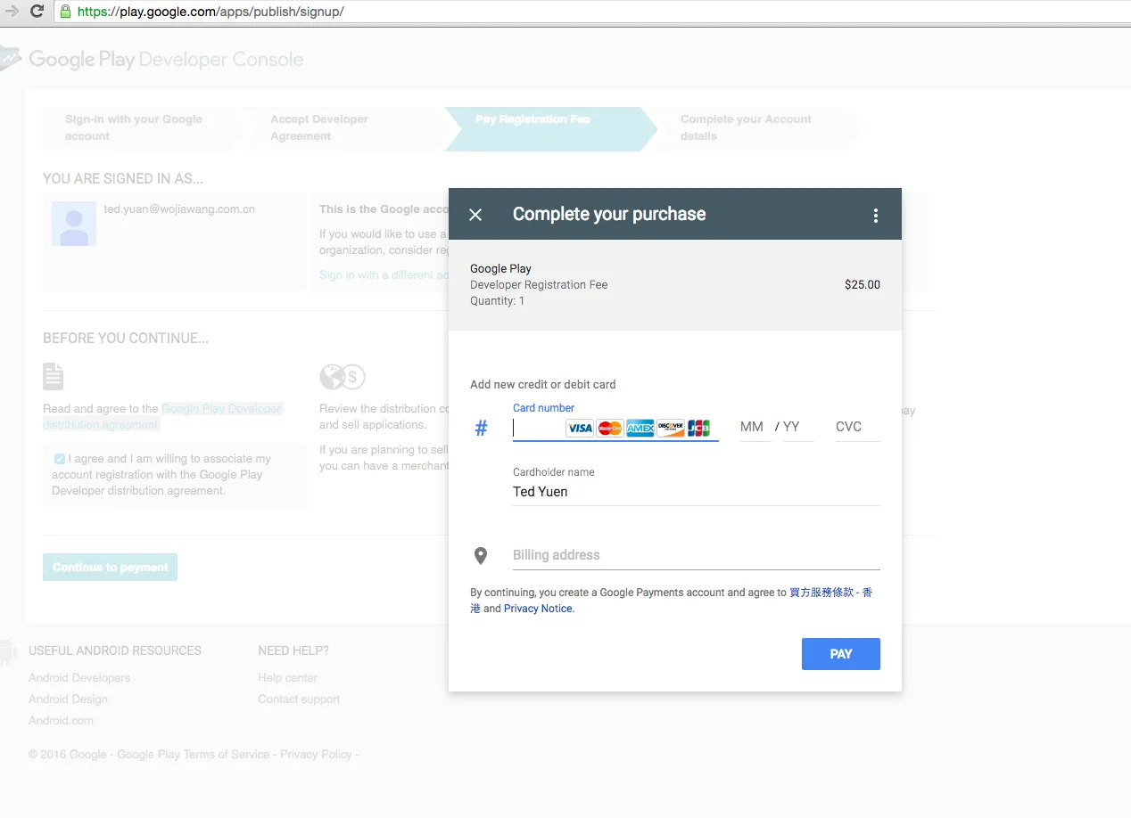Toggle the I agree distribution agreement checkbox
The image size is (1131, 818).
[60, 459]
